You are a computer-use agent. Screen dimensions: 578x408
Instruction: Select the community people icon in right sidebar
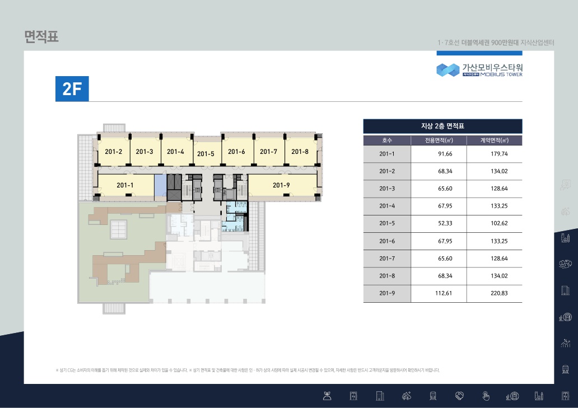(566, 264)
